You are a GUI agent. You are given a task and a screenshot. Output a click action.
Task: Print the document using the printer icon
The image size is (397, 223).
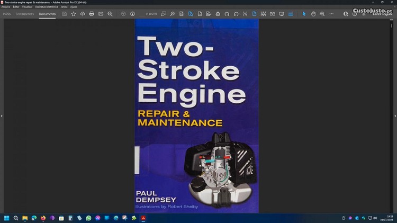point(92,14)
